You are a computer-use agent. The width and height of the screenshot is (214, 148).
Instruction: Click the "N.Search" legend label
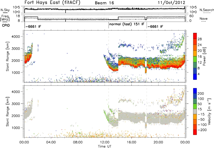[x=207, y=10]
